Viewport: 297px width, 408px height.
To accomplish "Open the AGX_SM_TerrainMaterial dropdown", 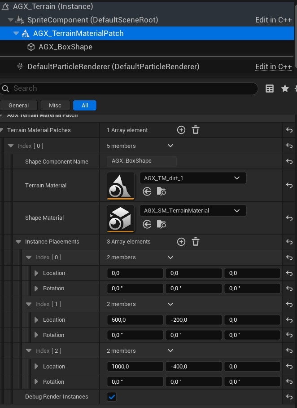I will point(193,210).
